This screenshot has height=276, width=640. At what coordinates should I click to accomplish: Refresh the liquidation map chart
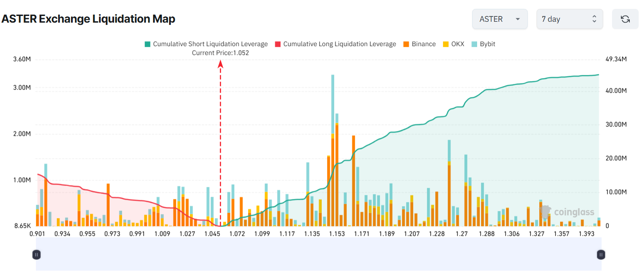[x=625, y=19]
